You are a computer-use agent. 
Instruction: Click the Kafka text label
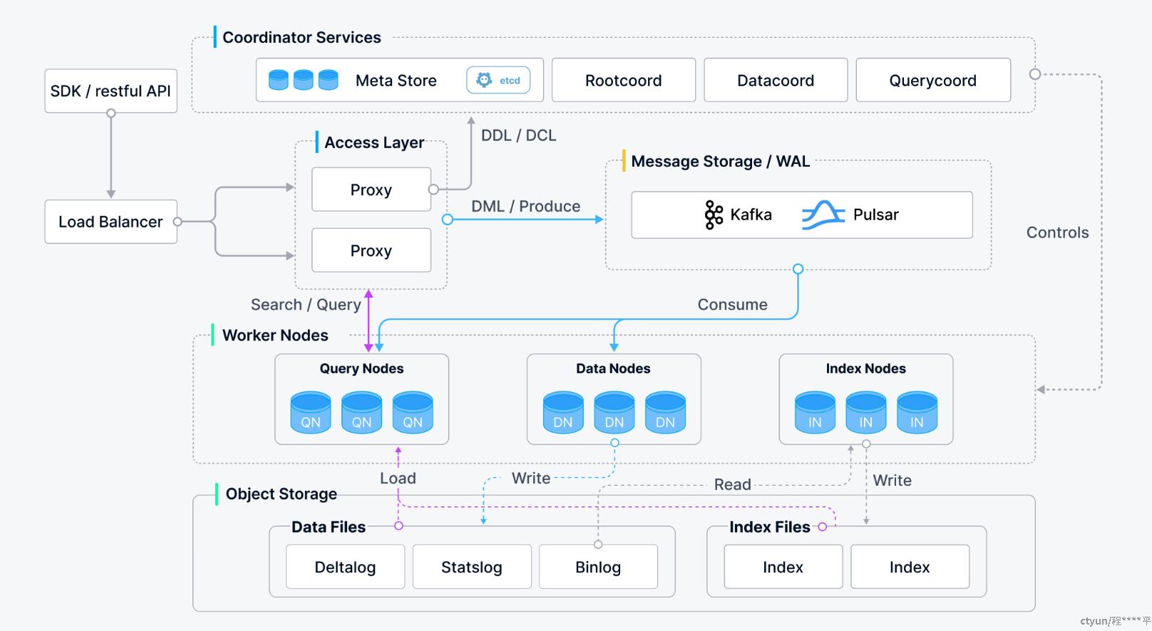coord(751,214)
